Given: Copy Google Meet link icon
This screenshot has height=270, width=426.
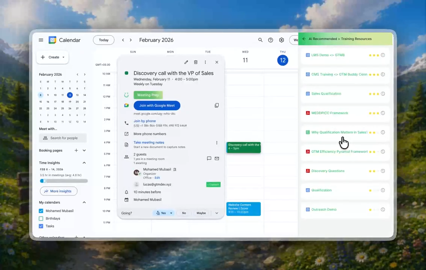Looking at the screenshot, I should (216, 105).
